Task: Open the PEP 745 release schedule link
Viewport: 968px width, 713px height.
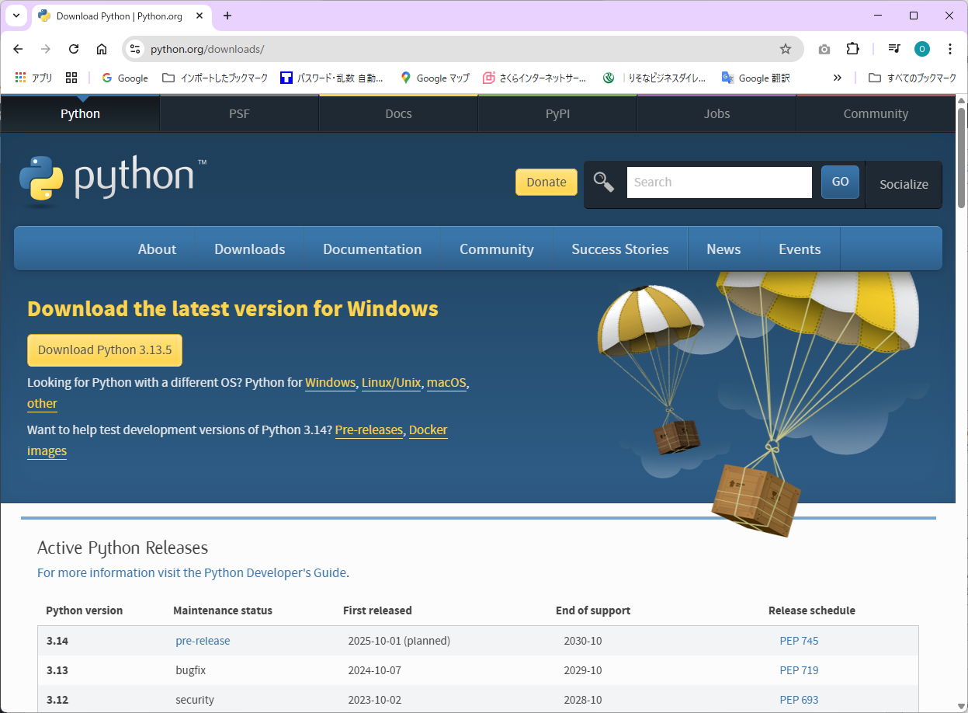Action: click(x=799, y=641)
